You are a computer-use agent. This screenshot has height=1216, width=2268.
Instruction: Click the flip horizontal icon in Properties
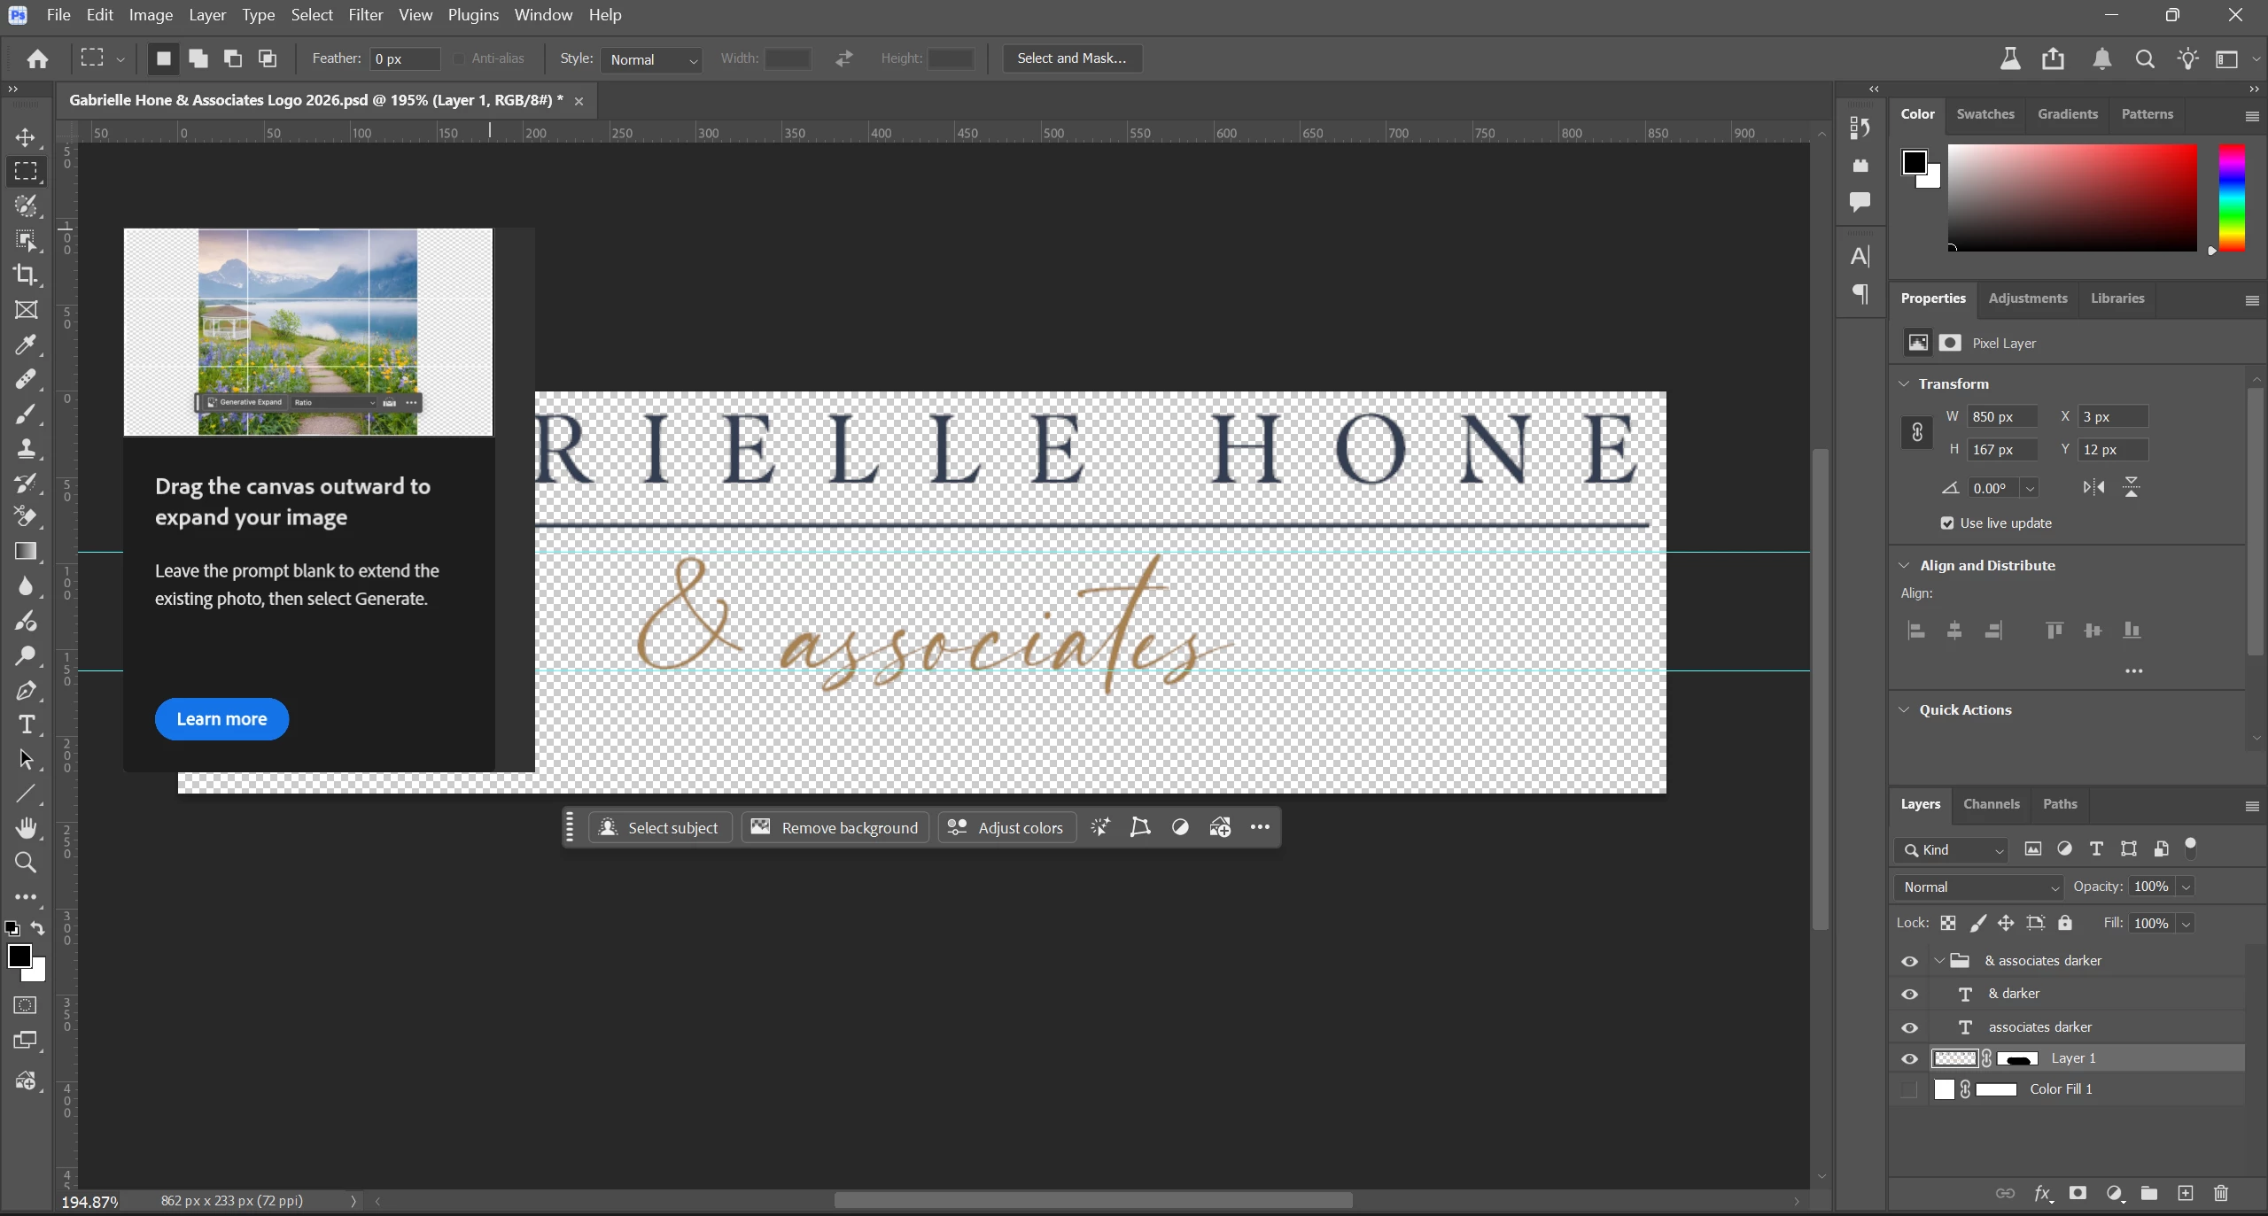coord(2093,487)
